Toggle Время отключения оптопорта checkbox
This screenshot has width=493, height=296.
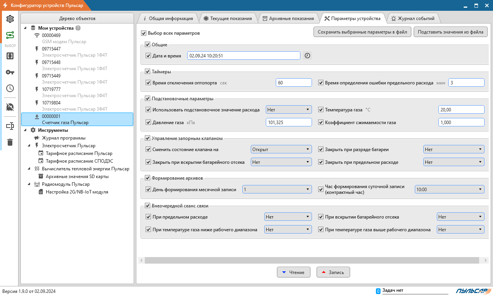tap(148, 82)
